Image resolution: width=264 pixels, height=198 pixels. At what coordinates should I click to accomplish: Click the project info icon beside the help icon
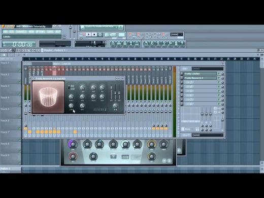tap(176, 44)
